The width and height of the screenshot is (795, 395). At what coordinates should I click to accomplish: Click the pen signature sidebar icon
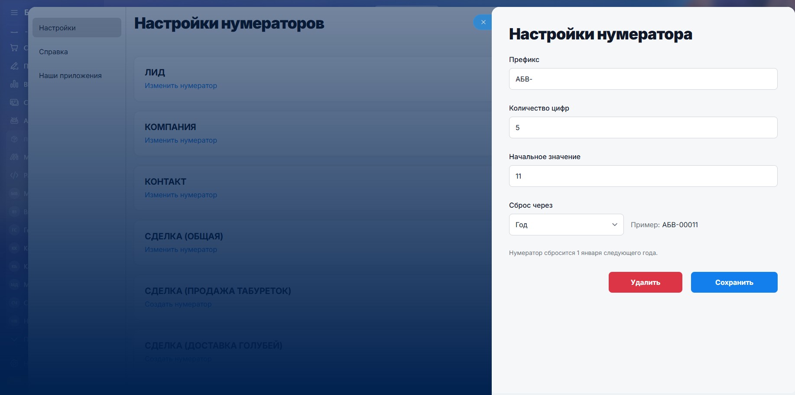click(14, 66)
